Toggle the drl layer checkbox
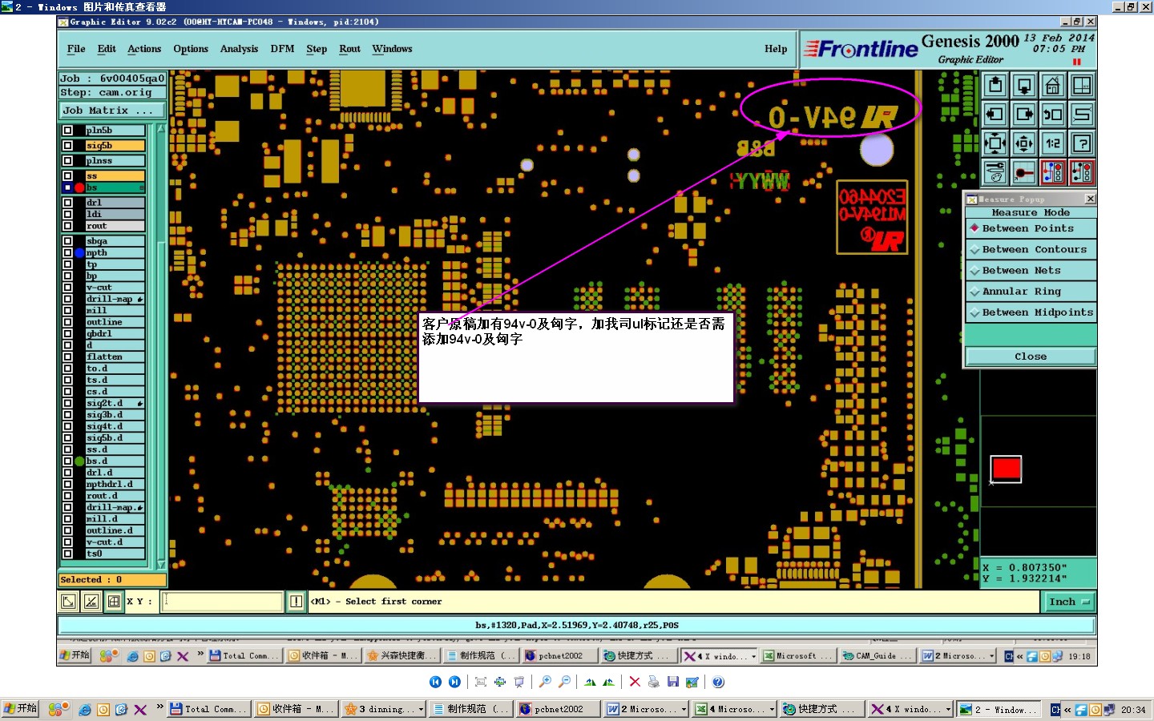This screenshot has height=721, width=1154. (67, 202)
